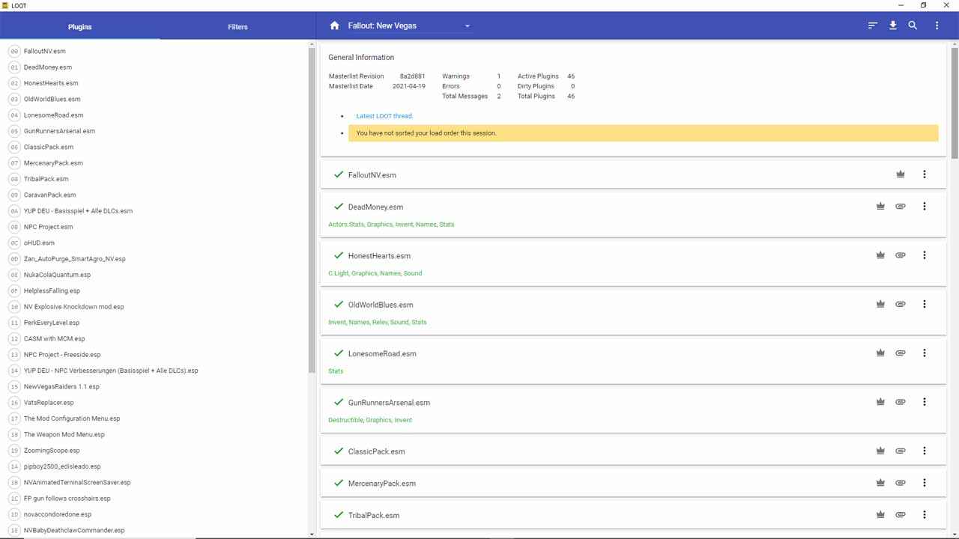
Task: Click the link icon on OldWorldBlues.esm card
Action: point(901,304)
